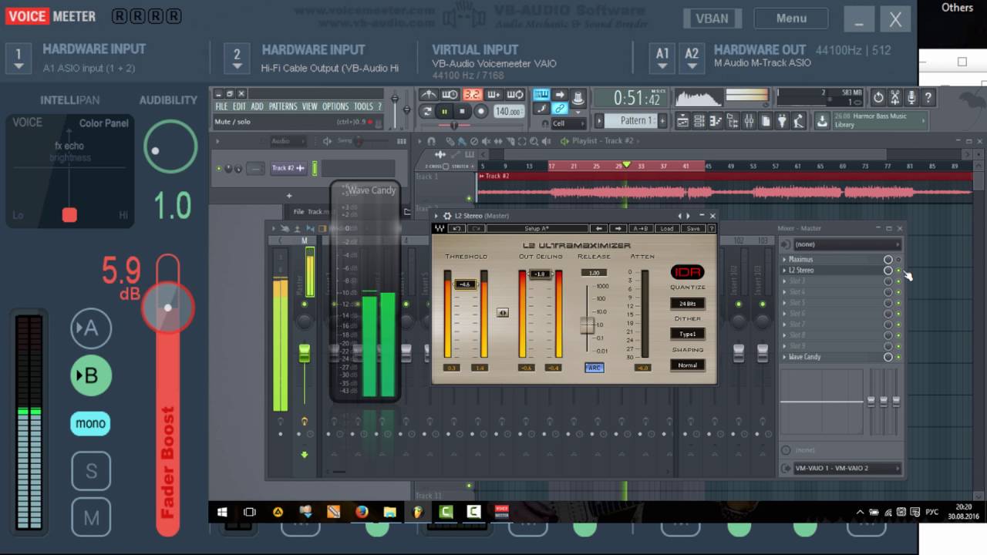Expand the Maximus slot arrow in mixer
987x555 pixels.
click(x=784, y=260)
